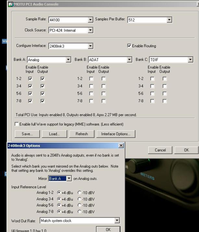This screenshot has width=199, height=232.
Task: Uncheck Bank A input 1-2 checkbox
Action: pyautogui.click(x=30, y=79)
